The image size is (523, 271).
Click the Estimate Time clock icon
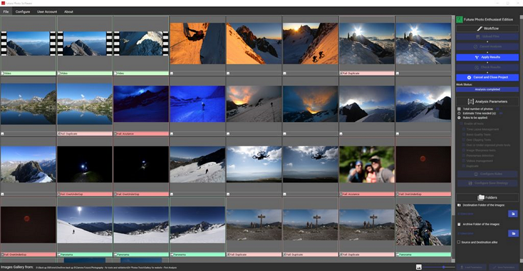(459, 113)
